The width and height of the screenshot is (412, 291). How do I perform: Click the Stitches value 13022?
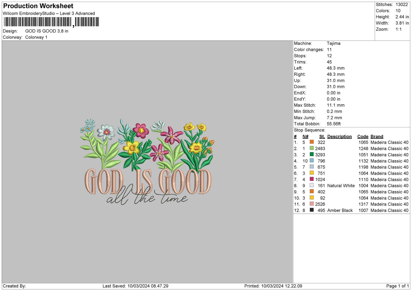[402, 5]
